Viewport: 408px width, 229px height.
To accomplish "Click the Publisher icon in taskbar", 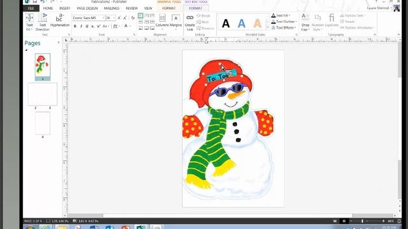I will point(141,227).
